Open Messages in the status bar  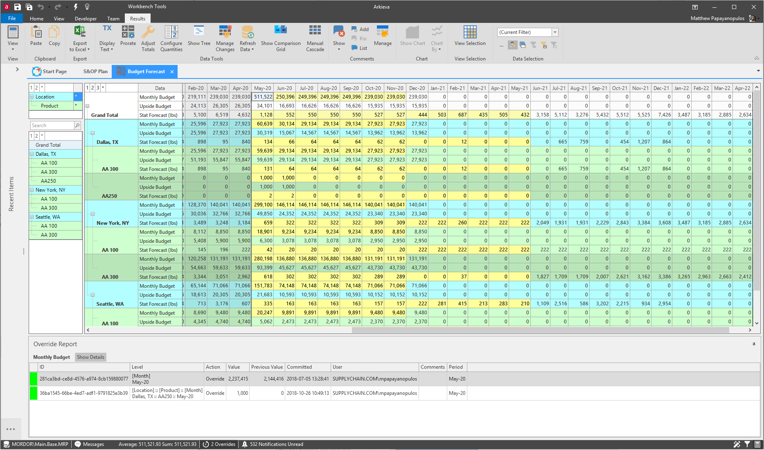click(x=89, y=444)
